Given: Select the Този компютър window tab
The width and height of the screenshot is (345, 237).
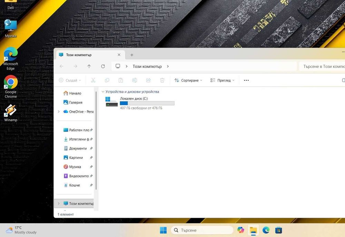Looking at the screenshot, I should click(90, 55).
